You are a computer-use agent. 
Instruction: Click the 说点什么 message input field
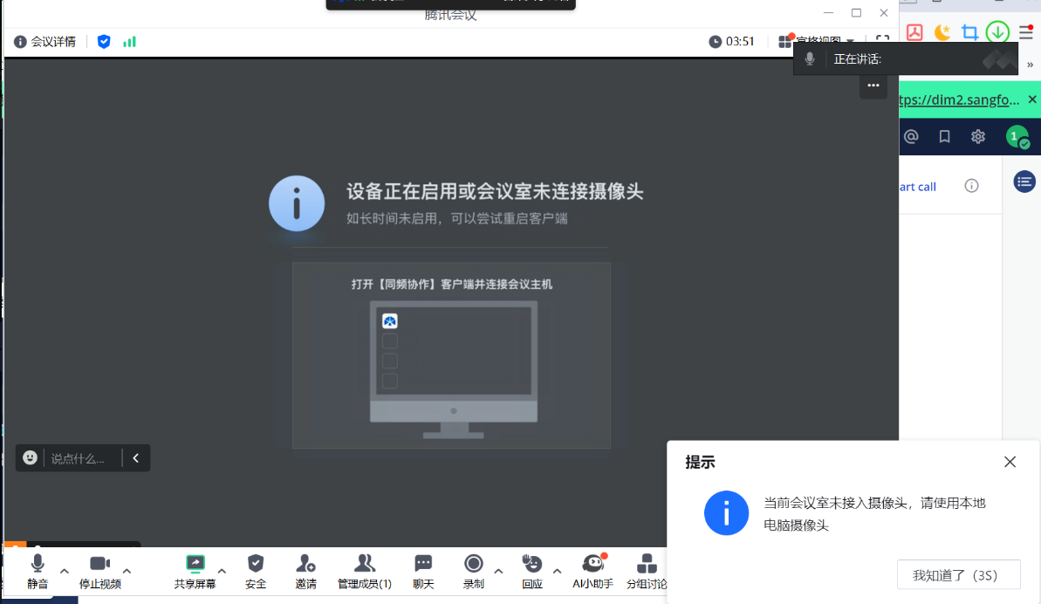pyautogui.click(x=79, y=457)
